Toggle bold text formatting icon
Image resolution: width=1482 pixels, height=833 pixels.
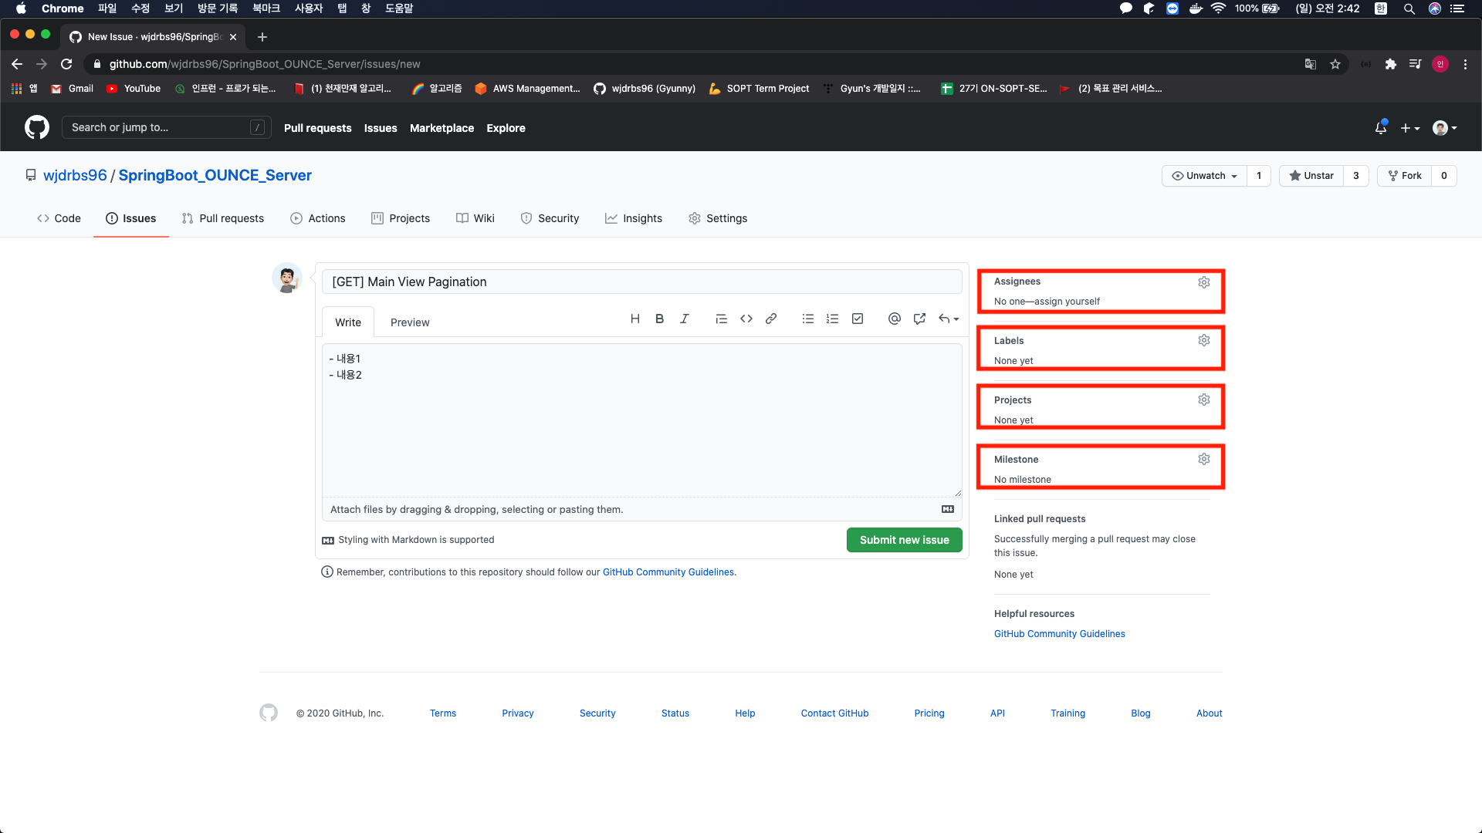[x=659, y=319]
